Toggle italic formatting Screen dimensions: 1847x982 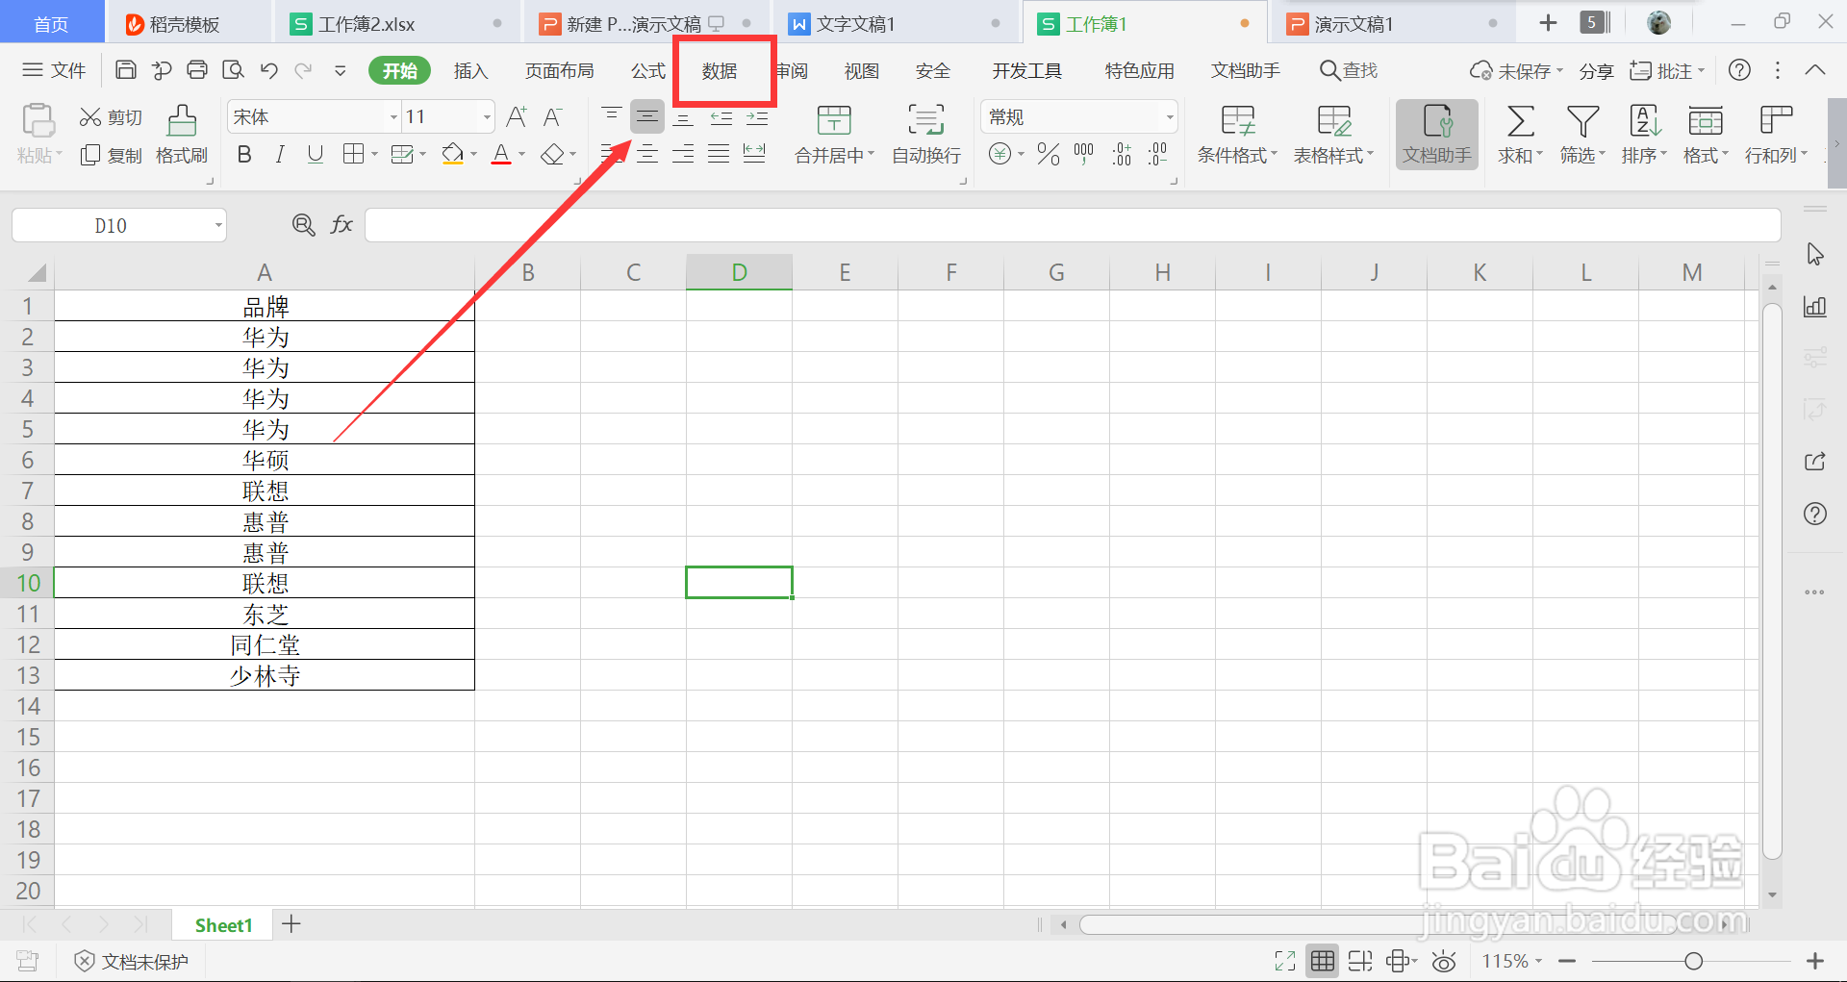pos(280,154)
